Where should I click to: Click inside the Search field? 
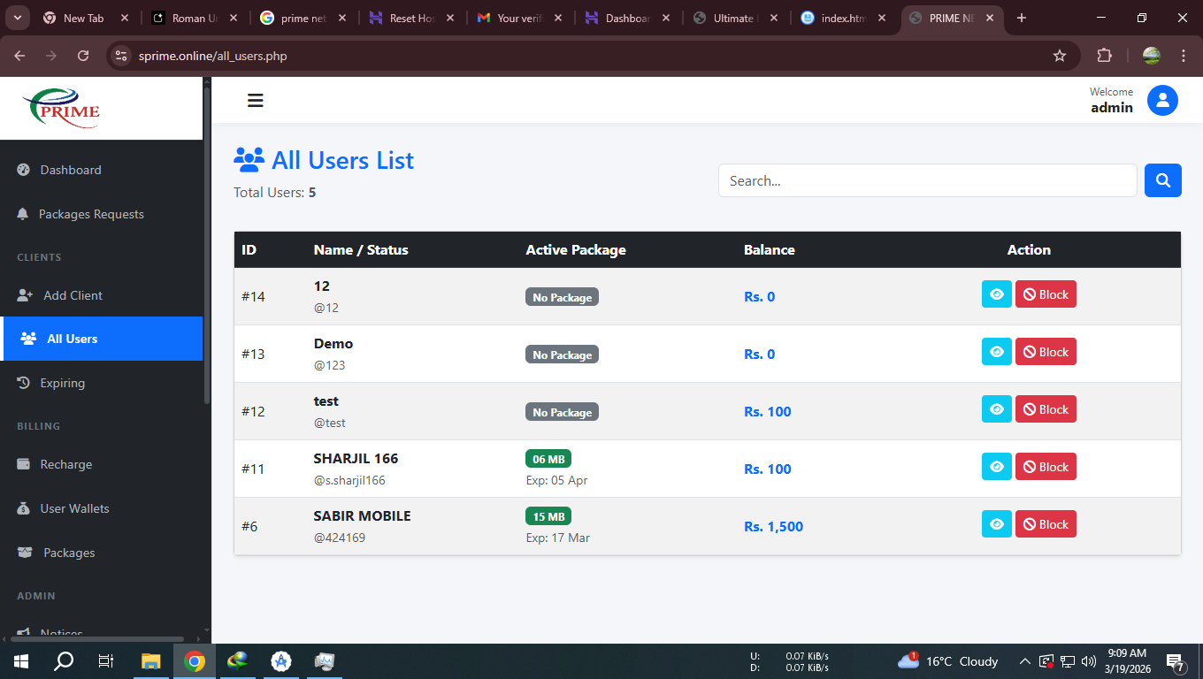(x=927, y=180)
